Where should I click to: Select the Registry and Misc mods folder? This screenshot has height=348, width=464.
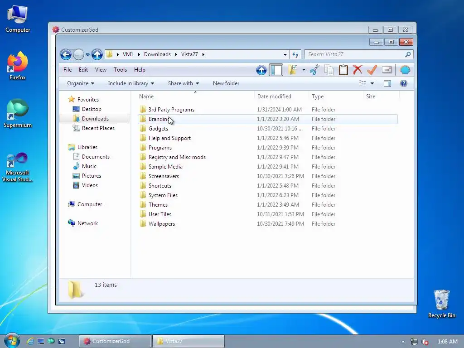click(x=267, y=157)
